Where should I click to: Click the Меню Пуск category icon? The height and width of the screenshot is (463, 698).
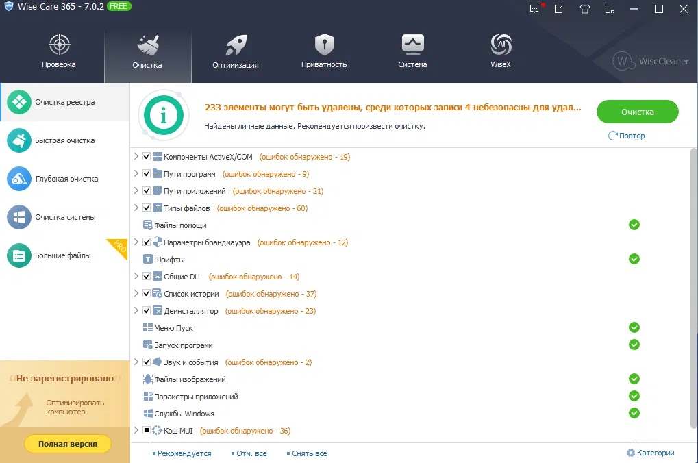tap(148, 327)
